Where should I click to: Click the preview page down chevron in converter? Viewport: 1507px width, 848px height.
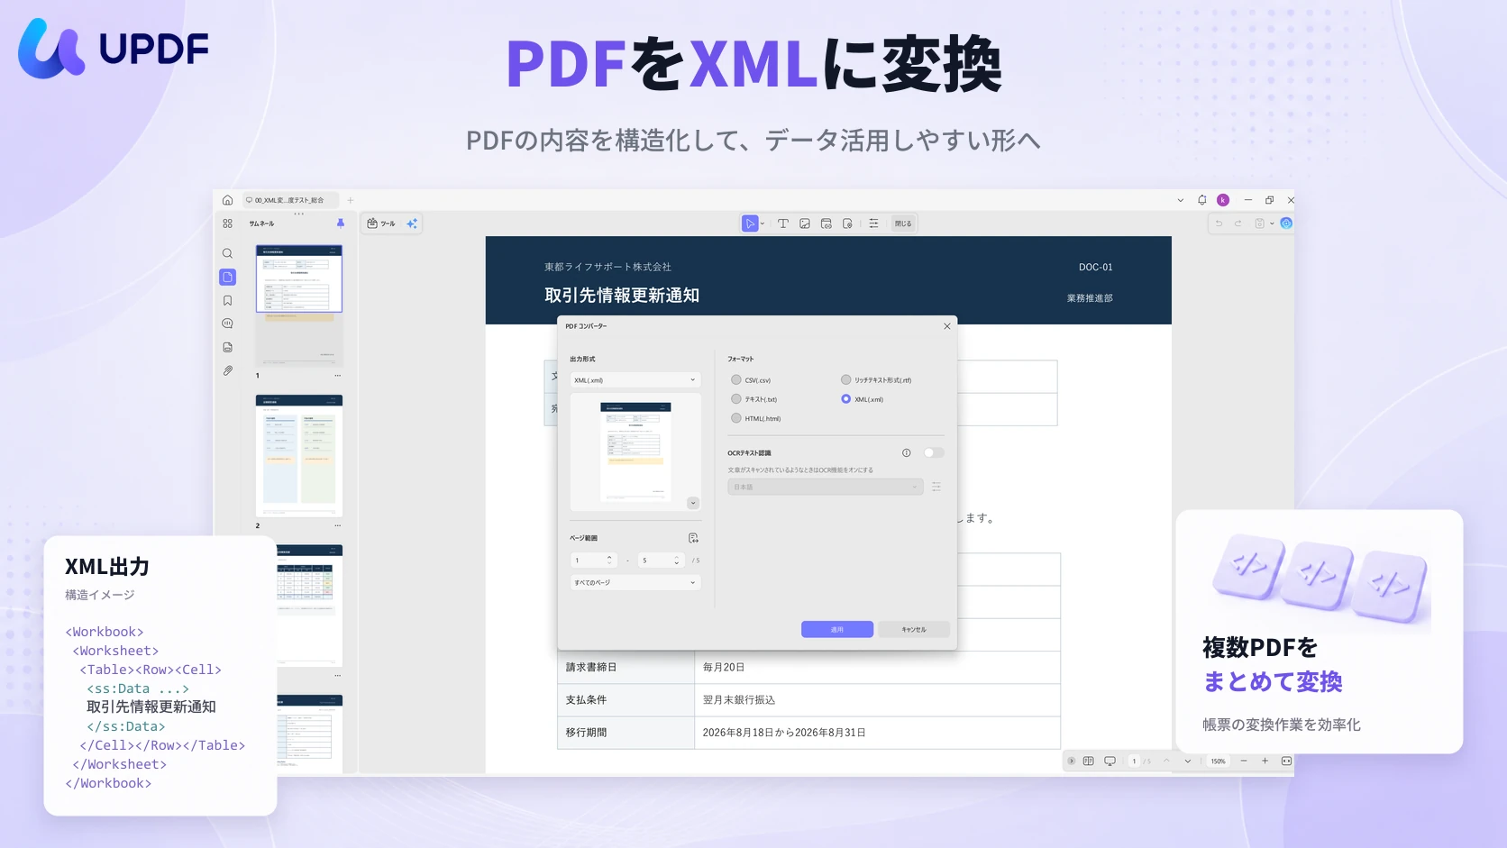(693, 503)
